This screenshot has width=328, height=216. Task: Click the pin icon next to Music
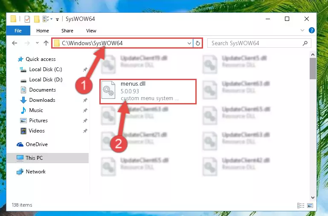[85, 110]
